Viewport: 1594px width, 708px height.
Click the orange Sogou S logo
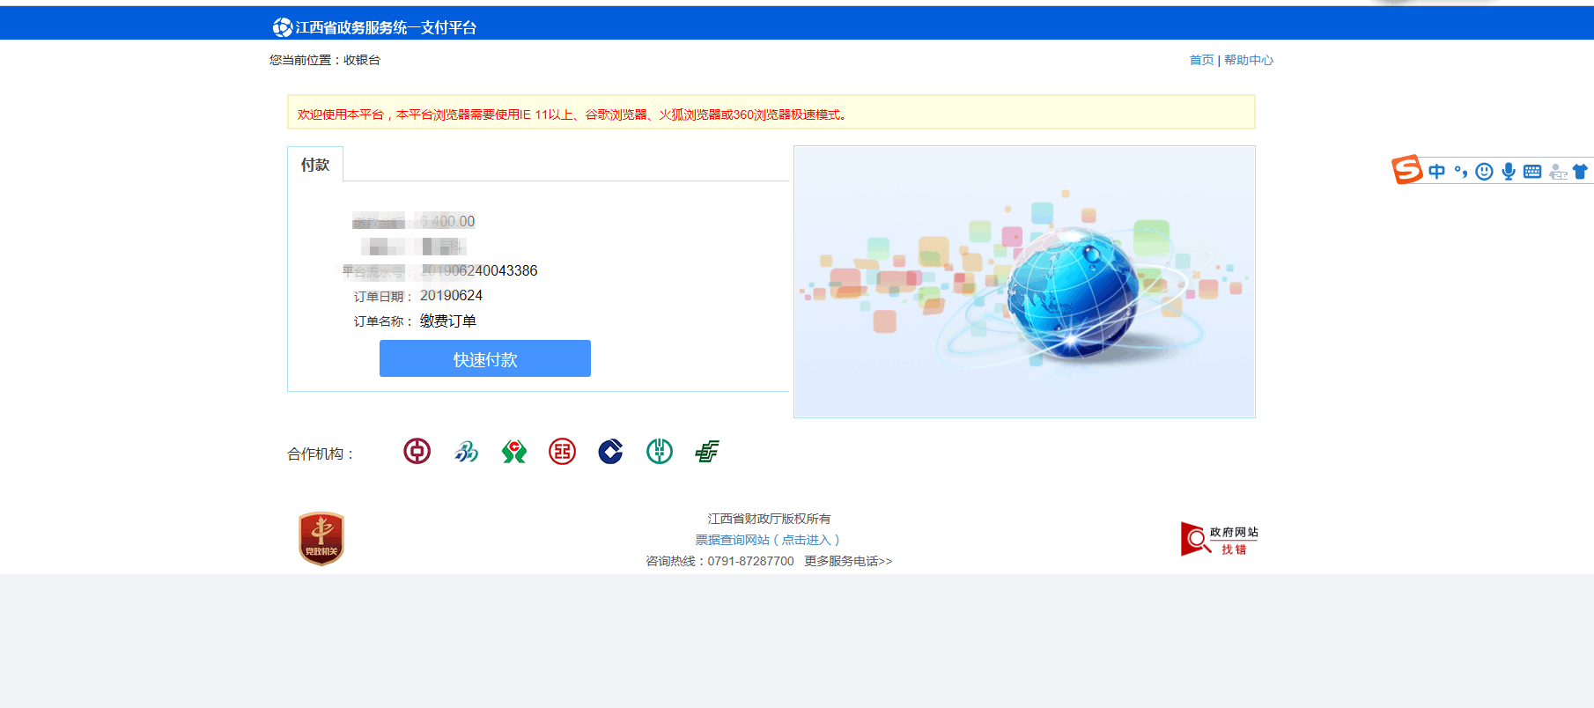(1406, 169)
